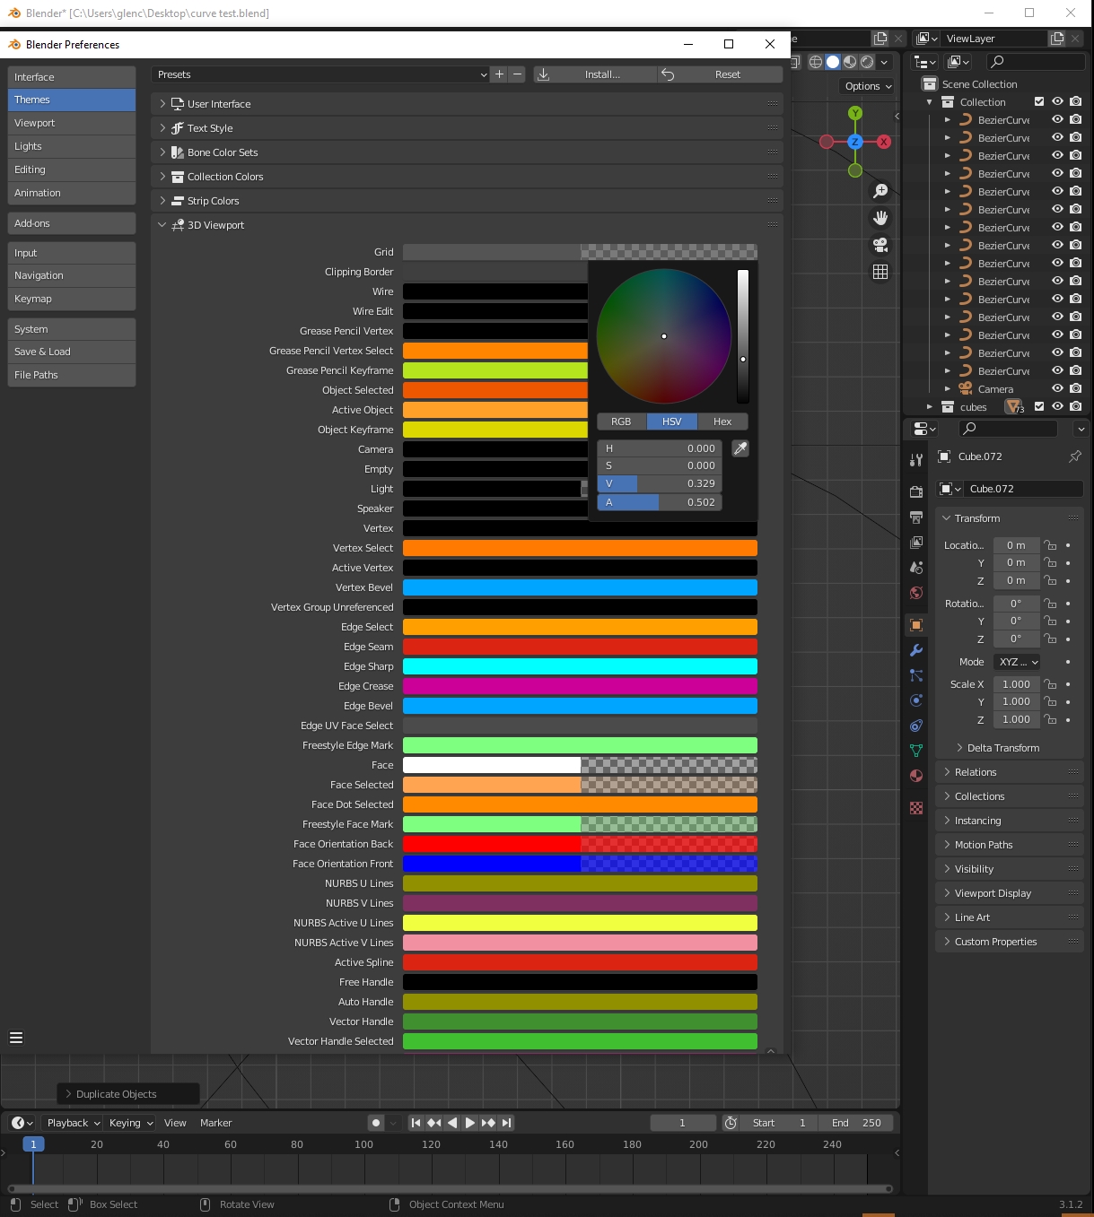Select wireframe viewport shading
The height and width of the screenshot is (1217, 1094).
click(x=816, y=62)
